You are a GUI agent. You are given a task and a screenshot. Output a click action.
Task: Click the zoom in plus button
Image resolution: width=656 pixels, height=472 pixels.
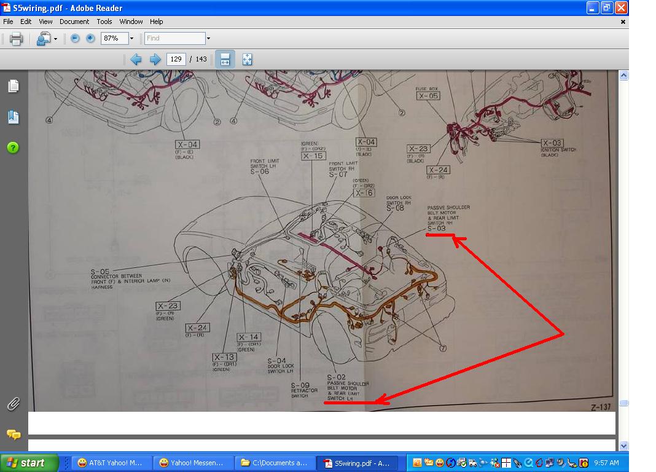click(90, 38)
